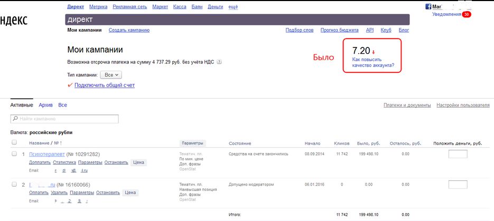Click Удалить for campaign № 16160066
Screen dimensions: 494x221
[59, 193]
